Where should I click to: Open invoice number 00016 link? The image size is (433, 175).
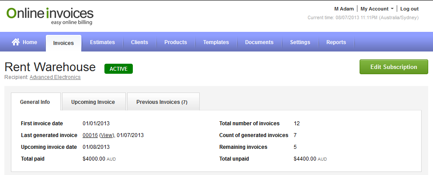click(x=90, y=135)
